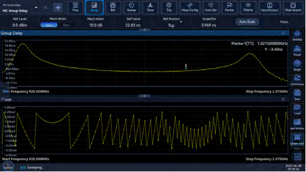Click the 22.83ns top axis label
The height and width of the screenshot is (172, 306).
tap(10, 41)
